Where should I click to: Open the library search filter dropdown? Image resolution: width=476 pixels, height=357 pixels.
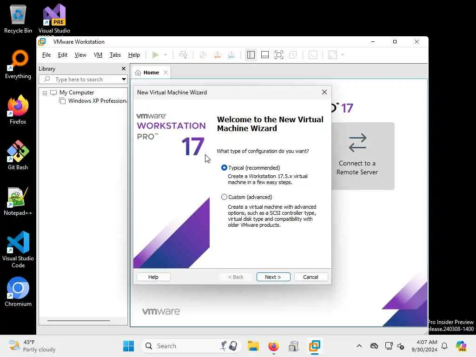pos(124,79)
